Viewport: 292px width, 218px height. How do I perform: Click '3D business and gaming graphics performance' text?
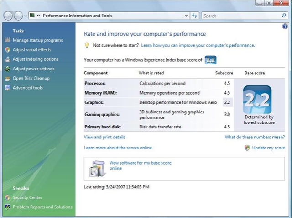click(x=172, y=115)
